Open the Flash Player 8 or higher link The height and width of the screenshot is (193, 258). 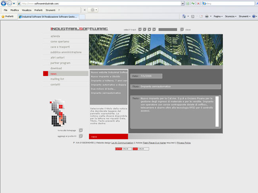click(x=154, y=143)
